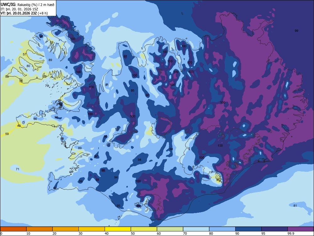
Task: Click the map value '79' over the bay
Action: coord(47,86)
